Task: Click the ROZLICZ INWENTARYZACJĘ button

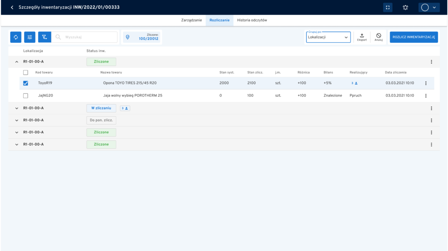Action: click(x=413, y=37)
